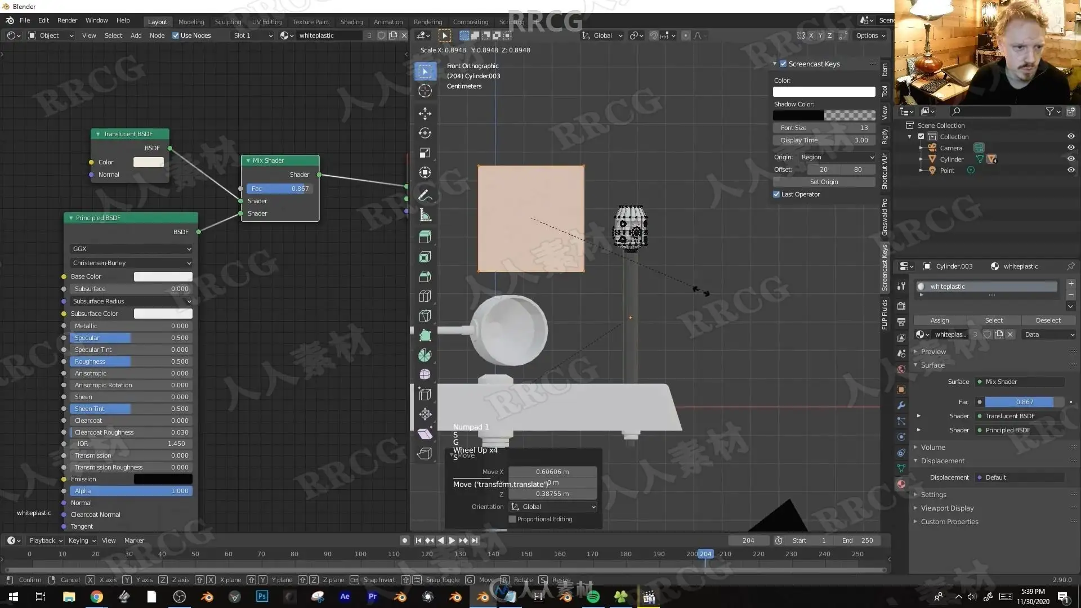Hide the Cylinder object in outliner

(1070, 159)
